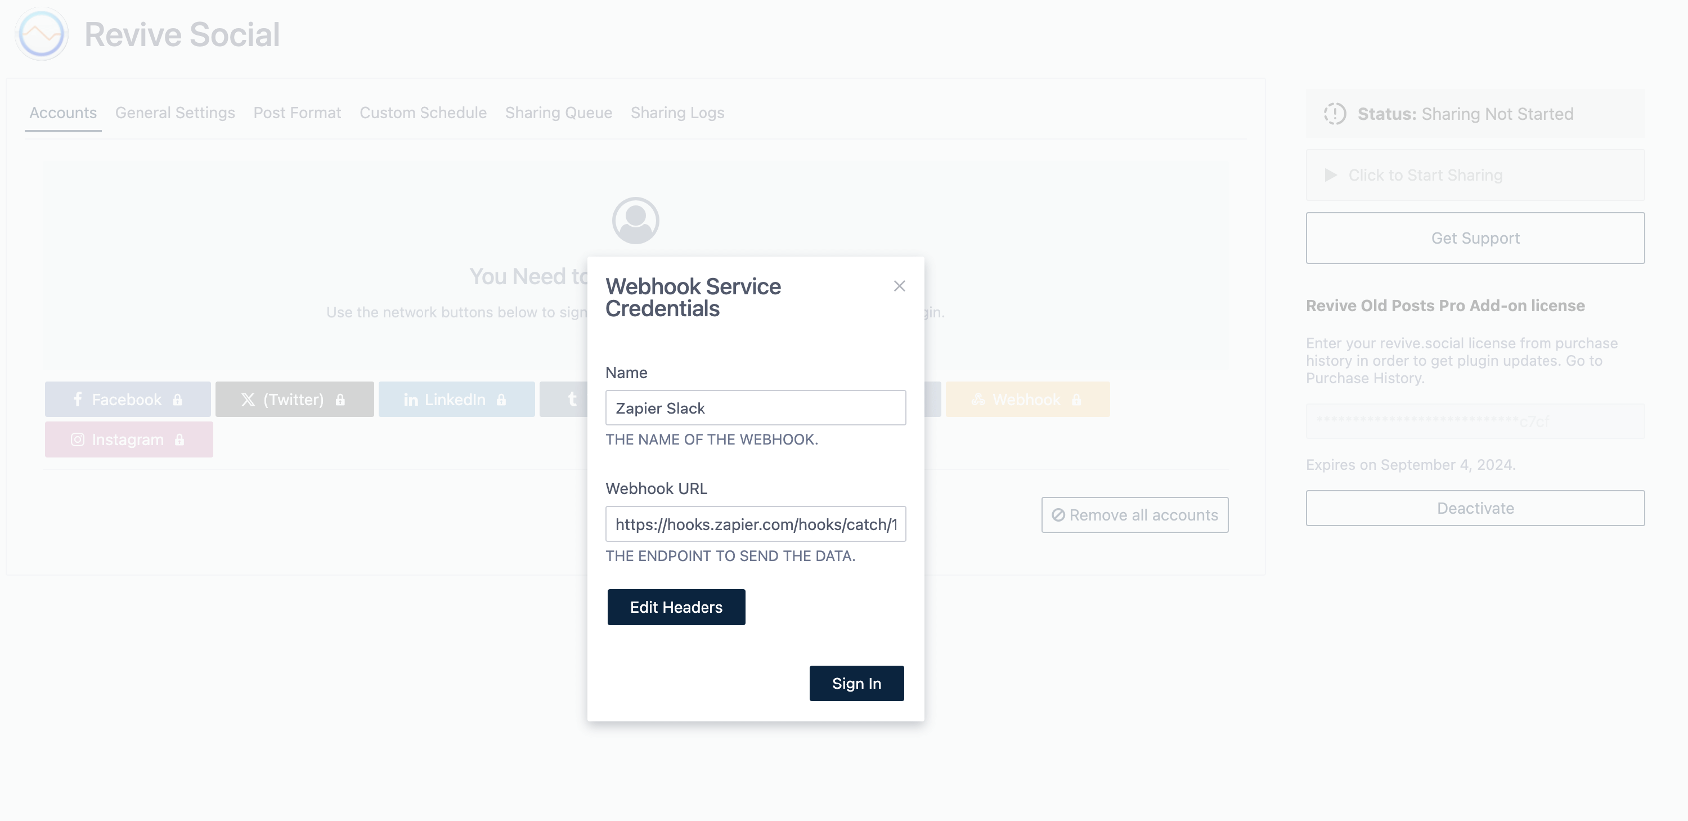
Task: Click the Tumblr network button
Action: 568,400
